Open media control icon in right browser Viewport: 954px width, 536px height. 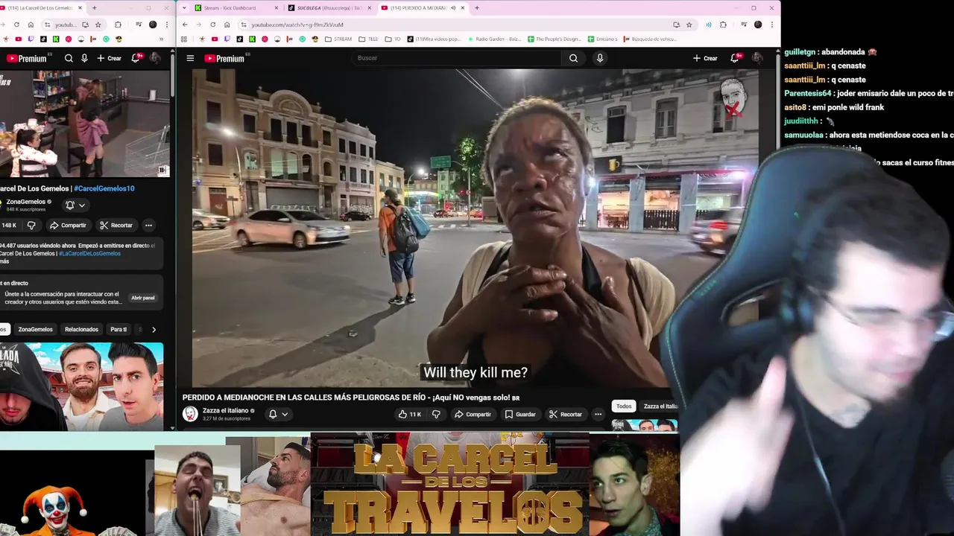pyautogui.click(x=743, y=25)
